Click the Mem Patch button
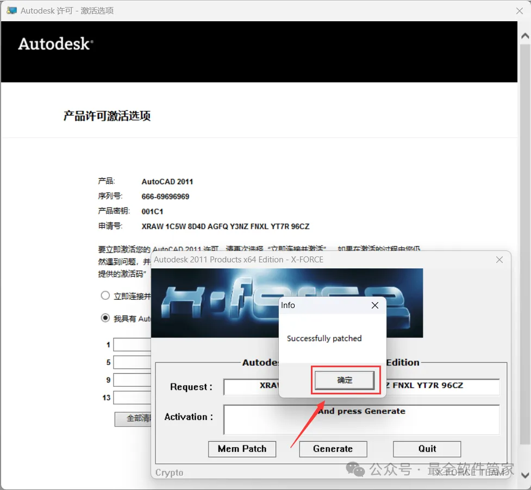Image resolution: width=531 pixels, height=490 pixels. [242, 449]
